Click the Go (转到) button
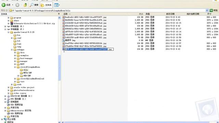 tap(214, 10)
